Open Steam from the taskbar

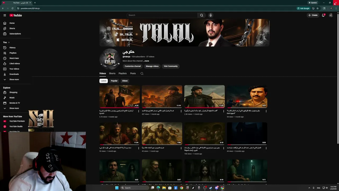tap(211, 188)
